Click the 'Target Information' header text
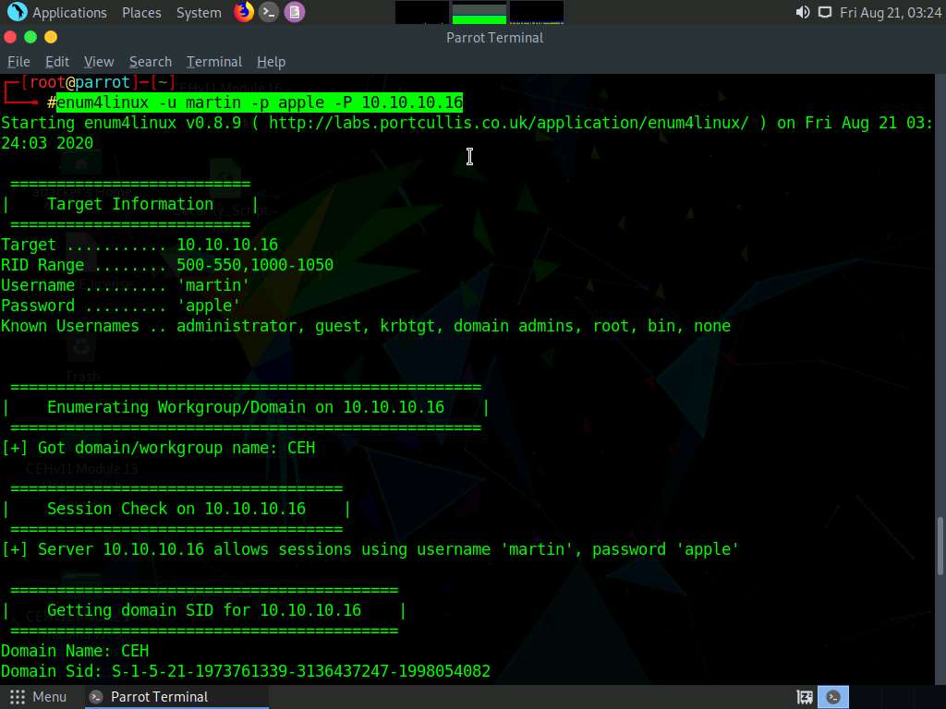Screen dimensions: 946x709 [130, 204]
